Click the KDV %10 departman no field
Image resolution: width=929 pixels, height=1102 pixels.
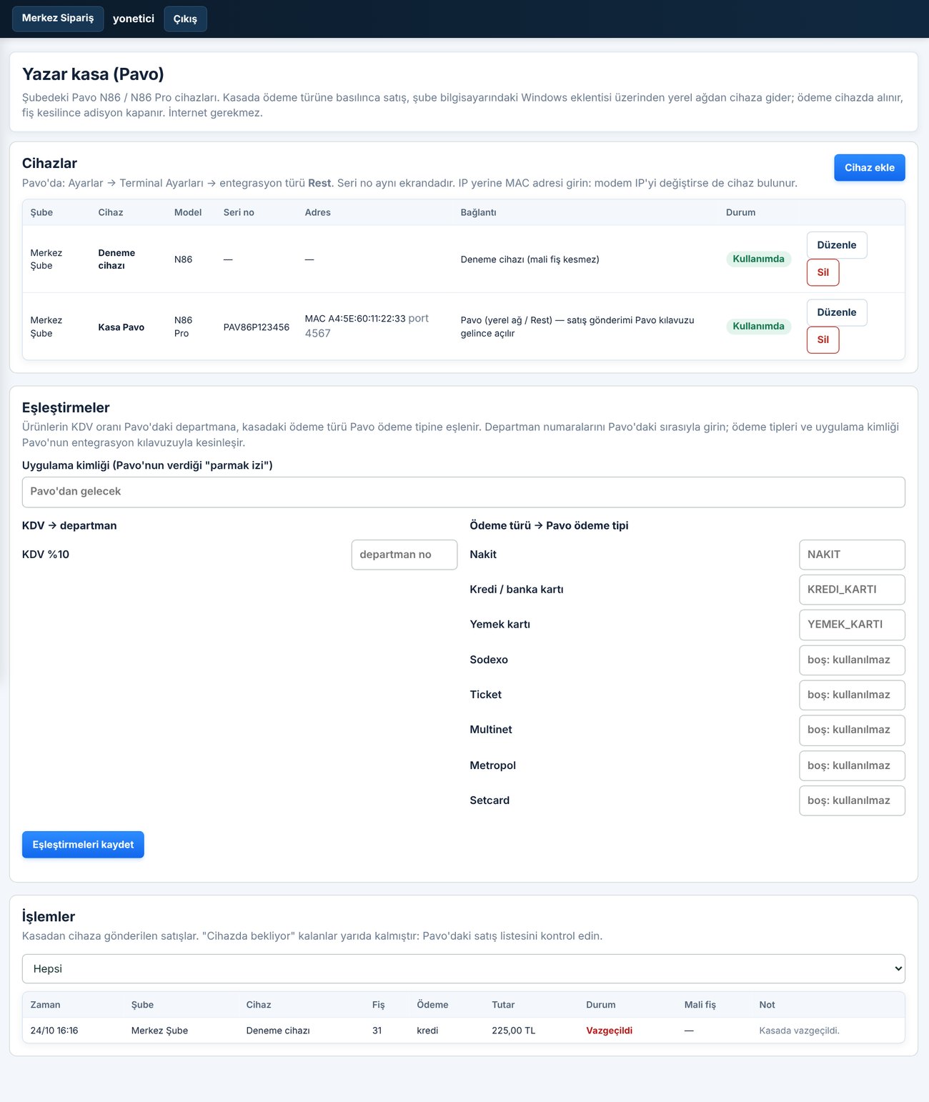(404, 555)
